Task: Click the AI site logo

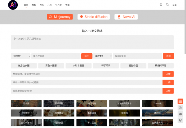Action: point(13,5)
